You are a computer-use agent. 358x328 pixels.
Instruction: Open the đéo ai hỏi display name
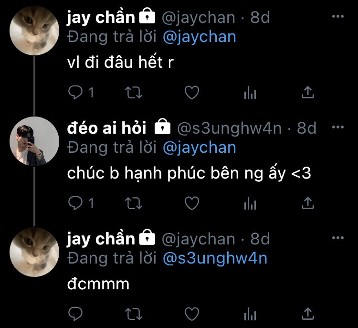(106, 127)
